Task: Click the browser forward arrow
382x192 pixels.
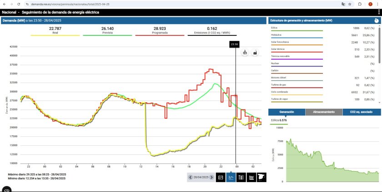Action: [11, 4]
